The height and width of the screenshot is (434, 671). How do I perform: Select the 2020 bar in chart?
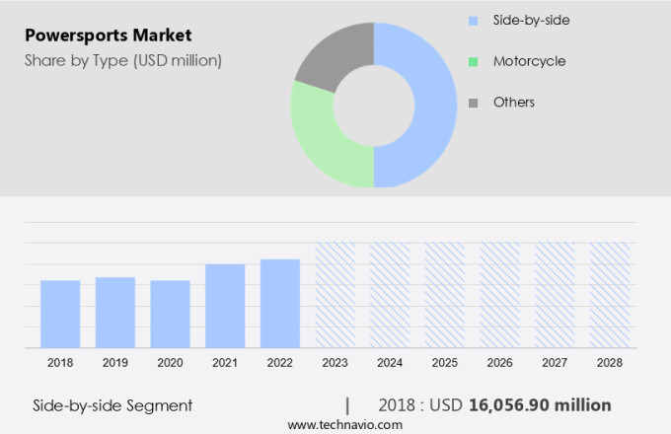(170, 314)
